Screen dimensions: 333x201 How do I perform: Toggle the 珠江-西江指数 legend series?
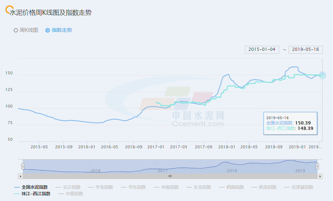[x=32, y=194]
